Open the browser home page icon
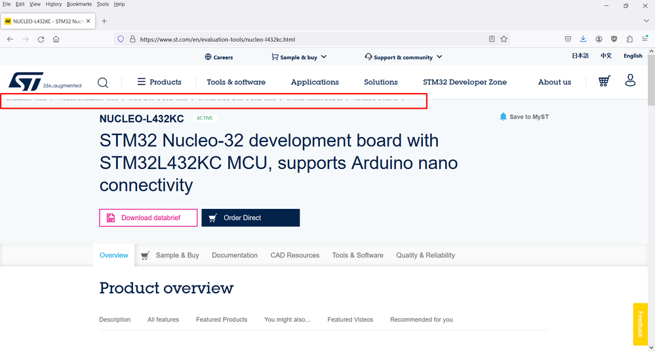Image resolution: width=655 pixels, height=351 pixels. [x=56, y=39]
